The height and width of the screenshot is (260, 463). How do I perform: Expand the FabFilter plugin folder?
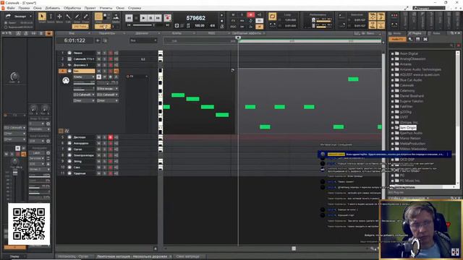(392, 106)
